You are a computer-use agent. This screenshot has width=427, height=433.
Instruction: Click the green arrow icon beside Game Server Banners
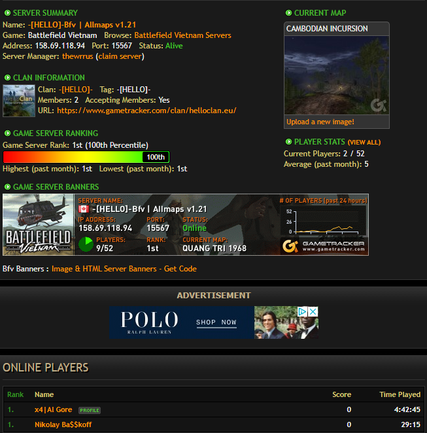coord(7,186)
